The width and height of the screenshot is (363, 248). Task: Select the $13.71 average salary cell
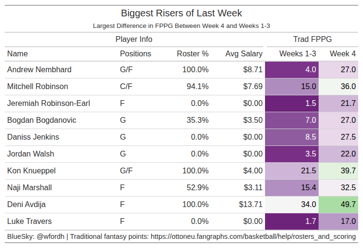tap(251, 205)
